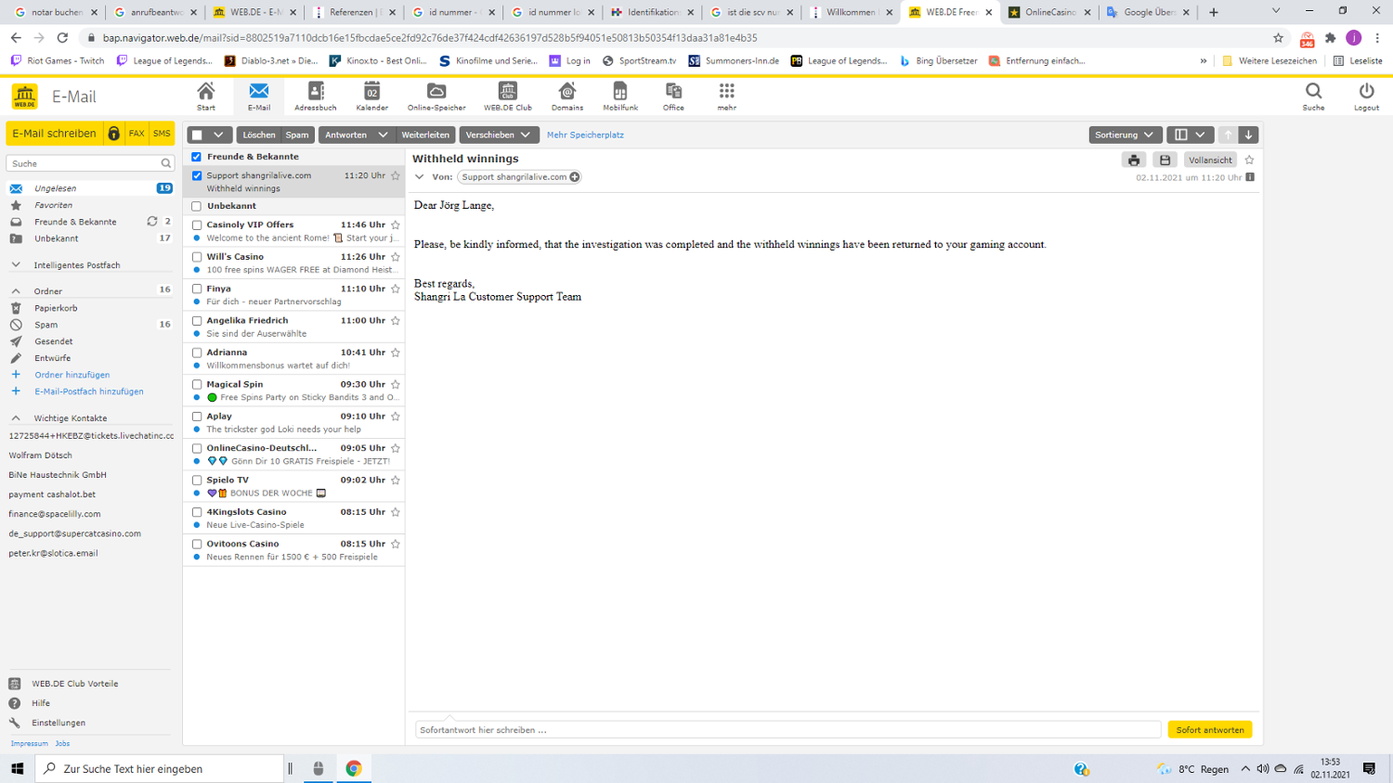Click the down arrow for next email

tap(1249, 135)
